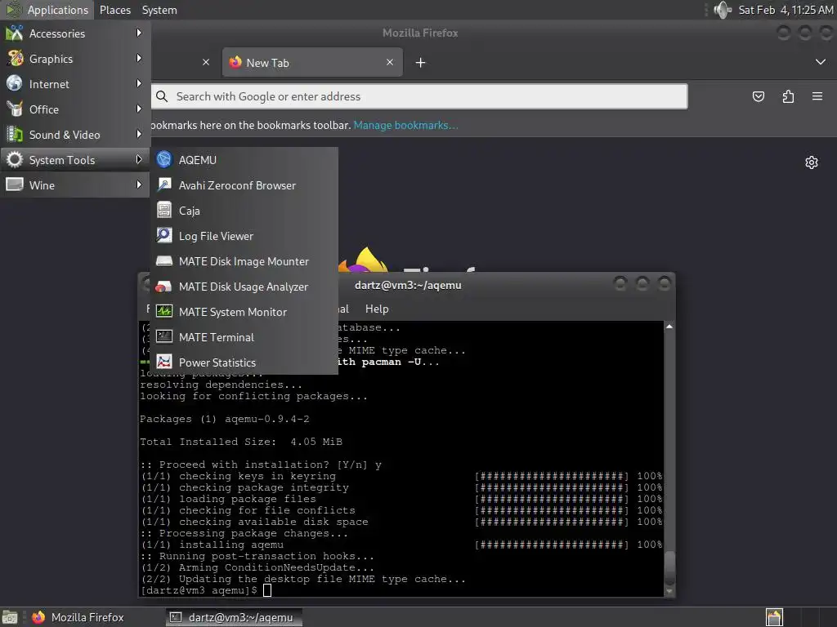This screenshot has height=627, width=837.
Task: Click the 'Proceed with installation? [Y/n] y' line
Action: click(261, 465)
